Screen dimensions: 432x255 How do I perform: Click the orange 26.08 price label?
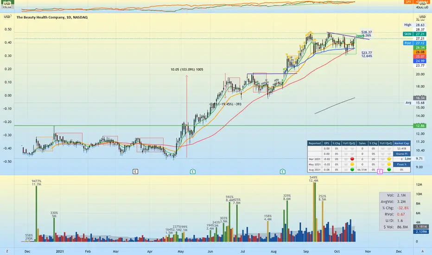[x=420, y=52]
